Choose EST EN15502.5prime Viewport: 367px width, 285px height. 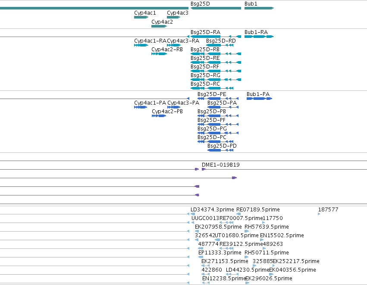tap(262, 240)
